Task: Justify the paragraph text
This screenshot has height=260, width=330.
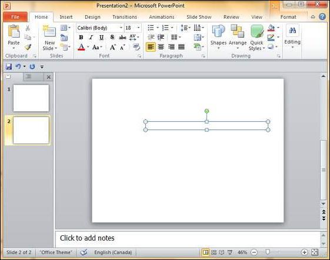Action: pyautogui.click(x=181, y=47)
